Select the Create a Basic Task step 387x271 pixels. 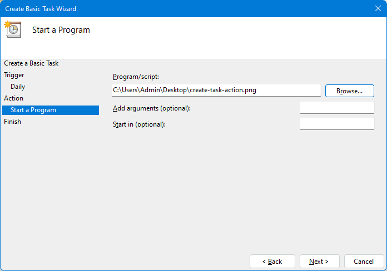(x=31, y=63)
